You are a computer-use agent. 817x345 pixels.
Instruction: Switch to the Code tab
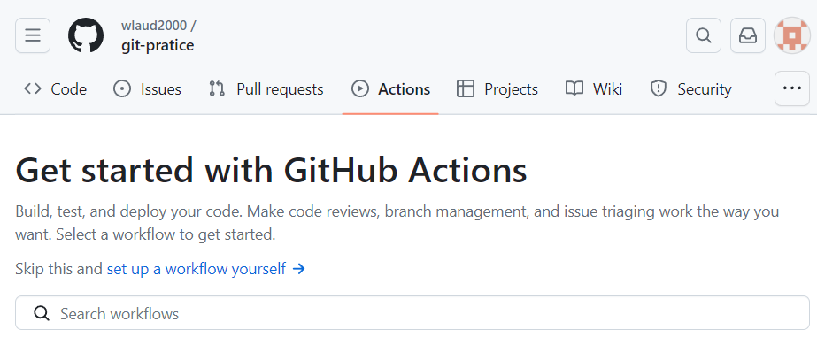55,89
